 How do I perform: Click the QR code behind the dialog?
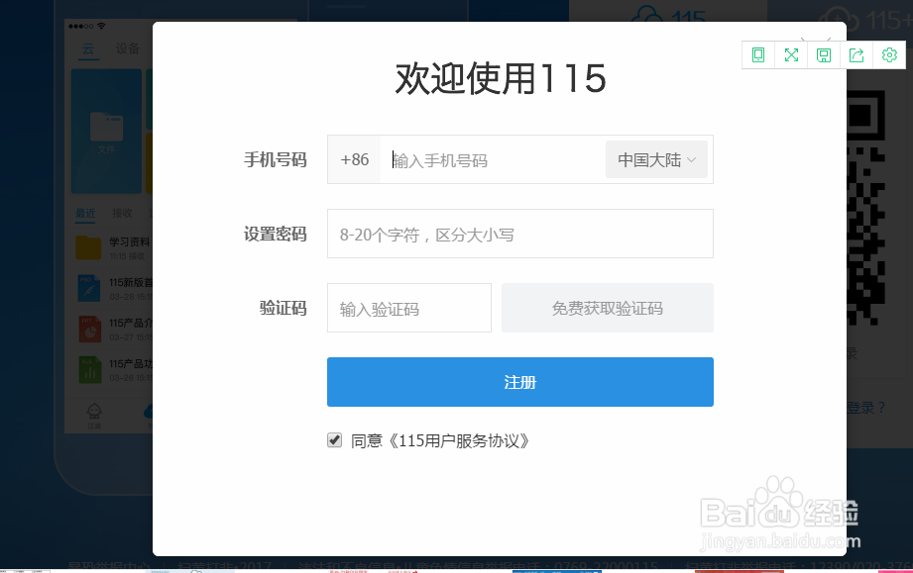pos(866,207)
